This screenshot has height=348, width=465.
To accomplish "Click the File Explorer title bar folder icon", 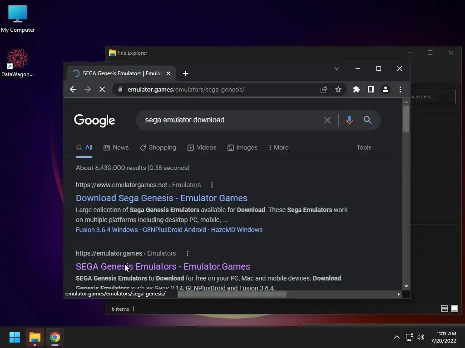I will 113,53.
